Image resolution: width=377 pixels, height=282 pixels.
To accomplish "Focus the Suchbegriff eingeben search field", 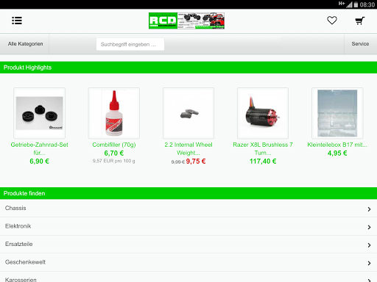I will click(130, 44).
